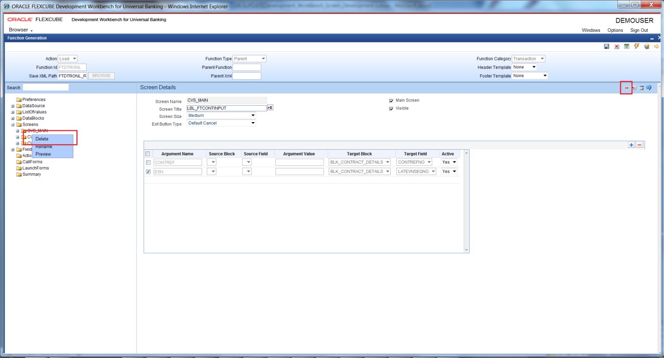
Task: Minimize the Function Generation panel
Action: coord(652,38)
